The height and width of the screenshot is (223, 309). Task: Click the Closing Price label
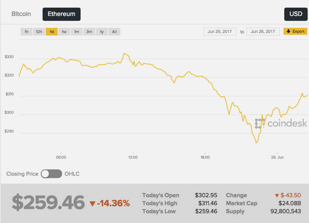[22, 174]
